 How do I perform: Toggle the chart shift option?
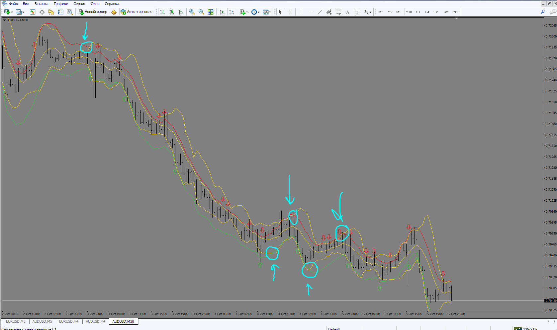232,12
